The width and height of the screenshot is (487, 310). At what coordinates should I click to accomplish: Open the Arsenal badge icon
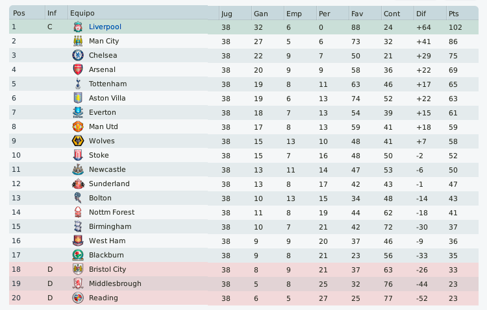(x=78, y=70)
